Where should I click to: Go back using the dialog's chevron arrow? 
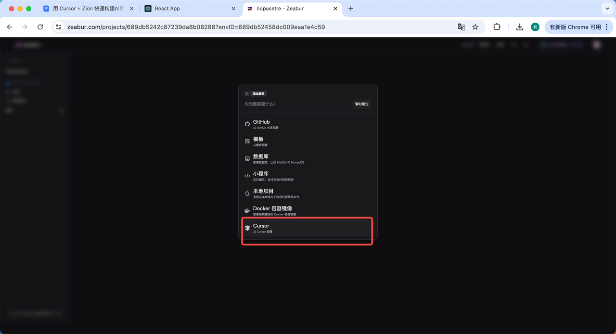247,94
